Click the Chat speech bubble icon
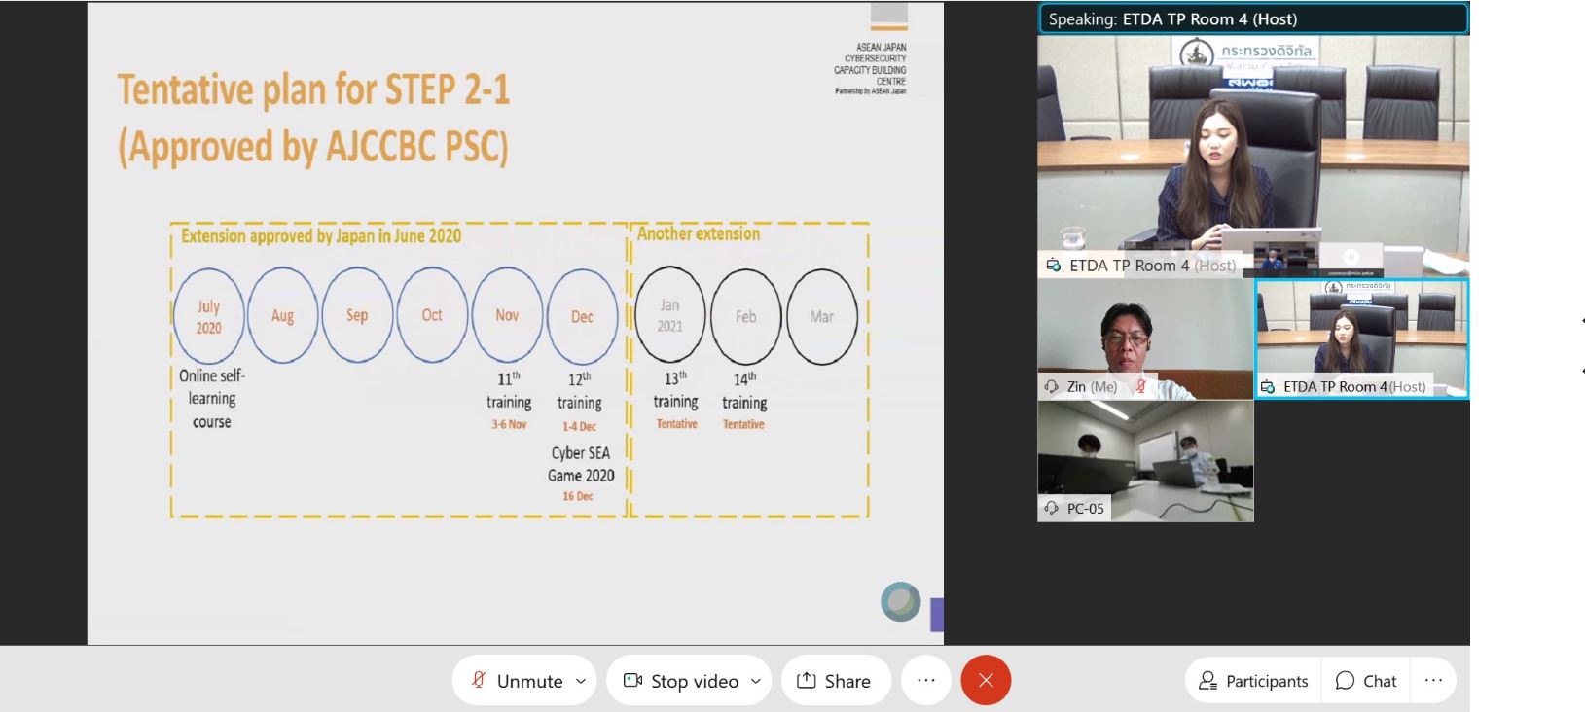This screenshot has width=1585, height=712. (x=1345, y=681)
